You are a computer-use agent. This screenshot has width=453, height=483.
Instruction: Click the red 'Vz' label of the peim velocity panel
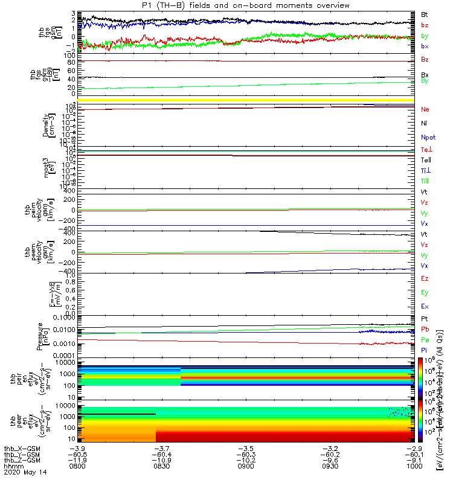(425, 203)
